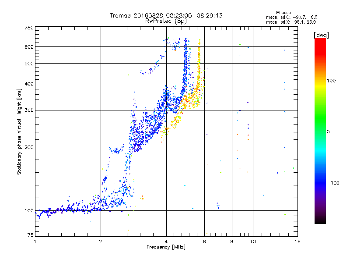Click the colorbar label '0'
The width and height of the screenshot is (350, 263).
[x=328, y=132]
